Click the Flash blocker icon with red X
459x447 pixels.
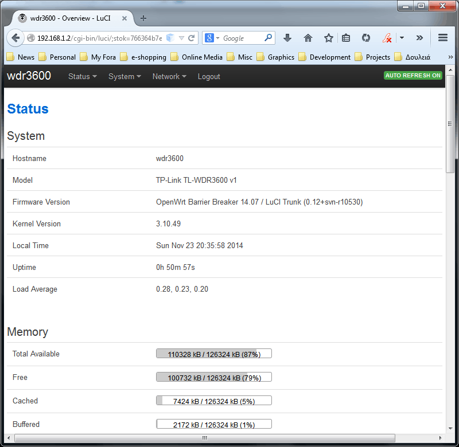point(387,38)
